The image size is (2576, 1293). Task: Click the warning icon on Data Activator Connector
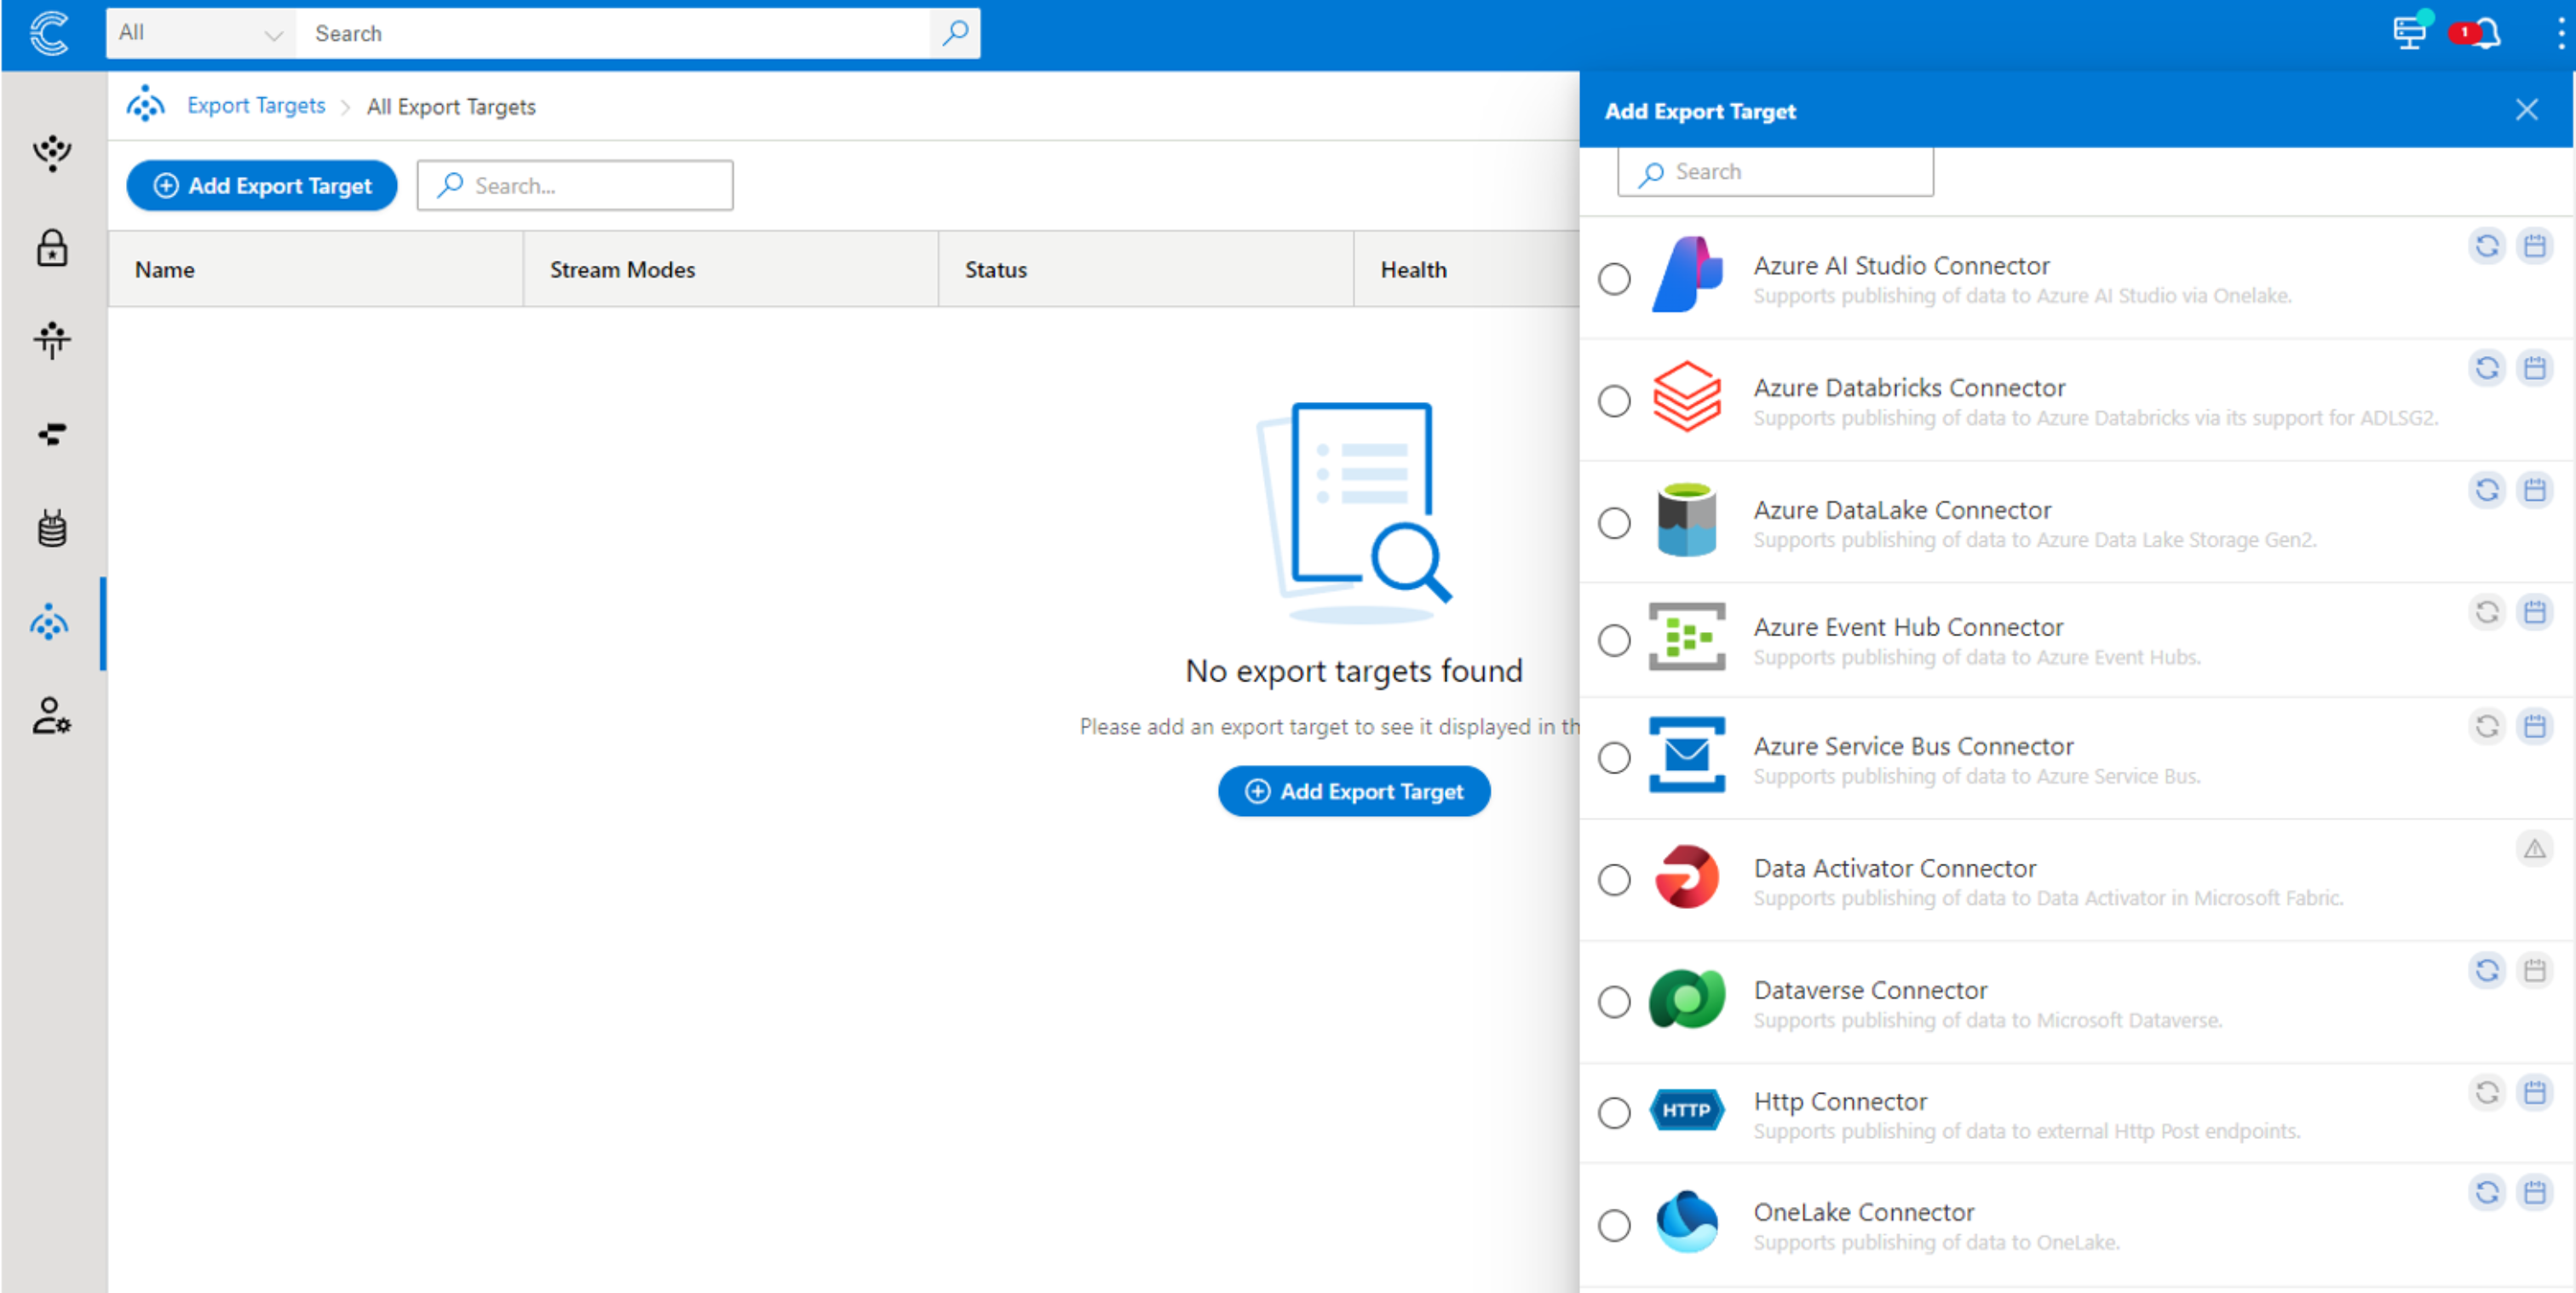[x=2536, y=848]
